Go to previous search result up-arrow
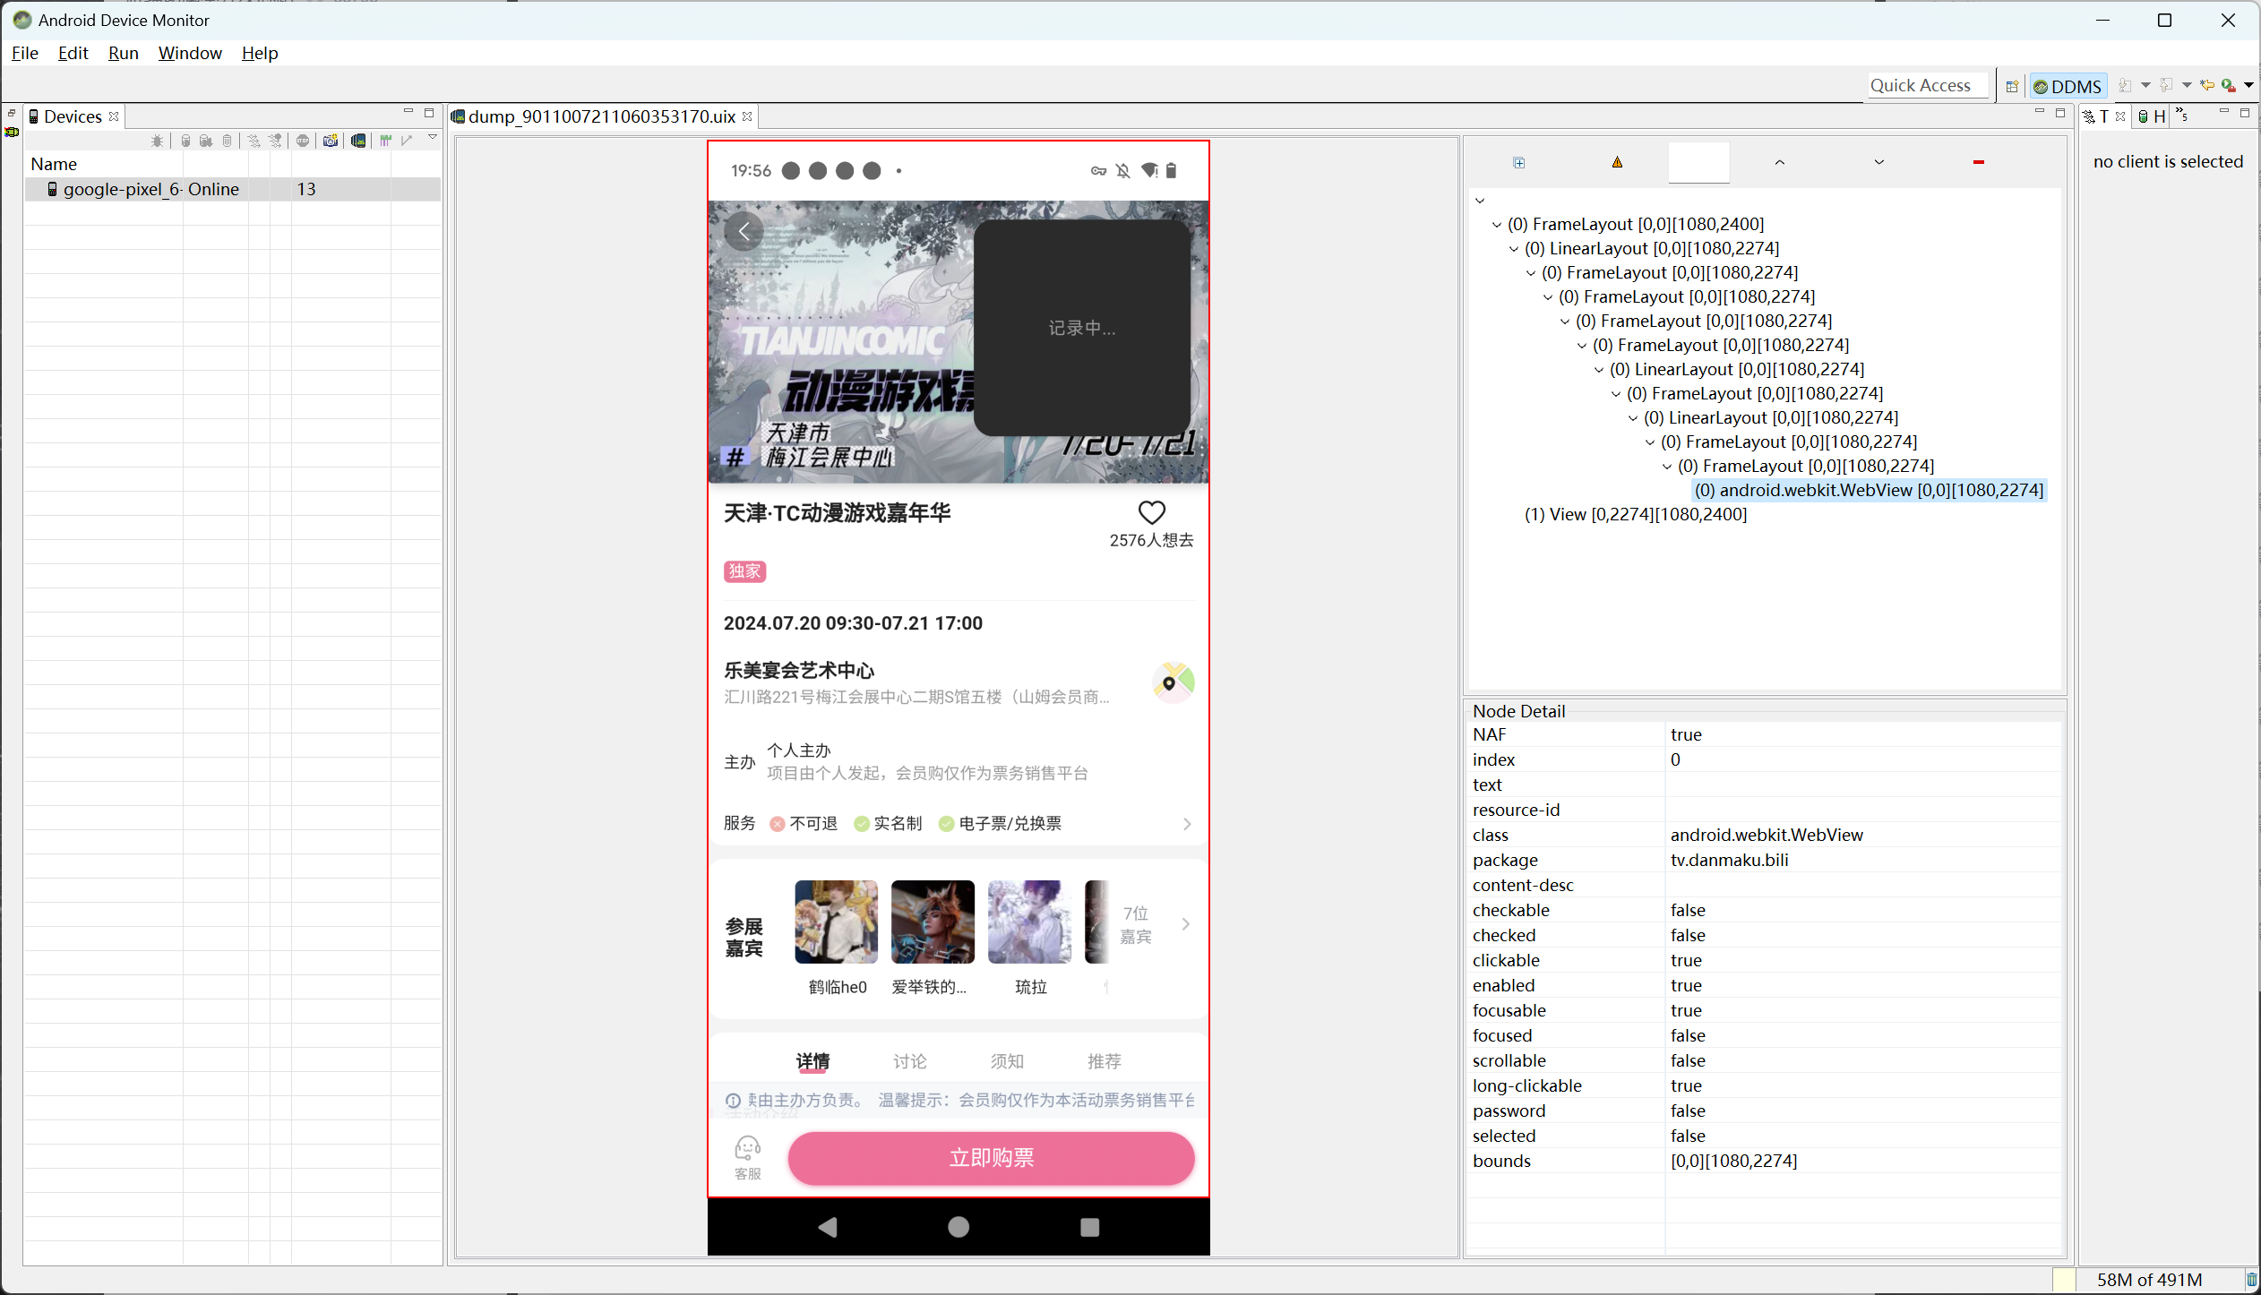This screenshot has height=1295, width=2261. pos(1779,162)
